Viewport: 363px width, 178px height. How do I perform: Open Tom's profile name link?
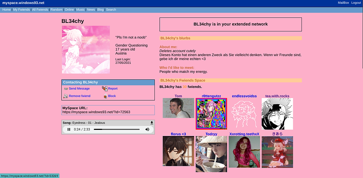[x=178, y=96]
